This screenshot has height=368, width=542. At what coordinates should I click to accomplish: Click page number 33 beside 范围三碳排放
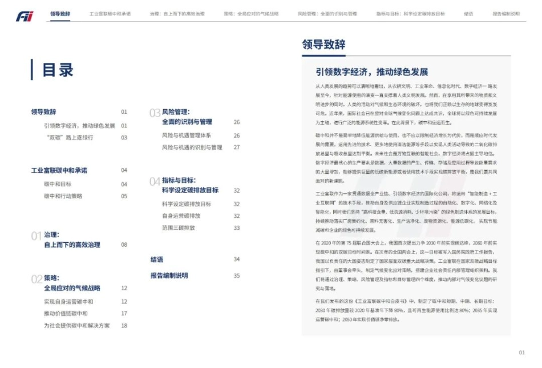pyautogui.click(x=236, y=228)
